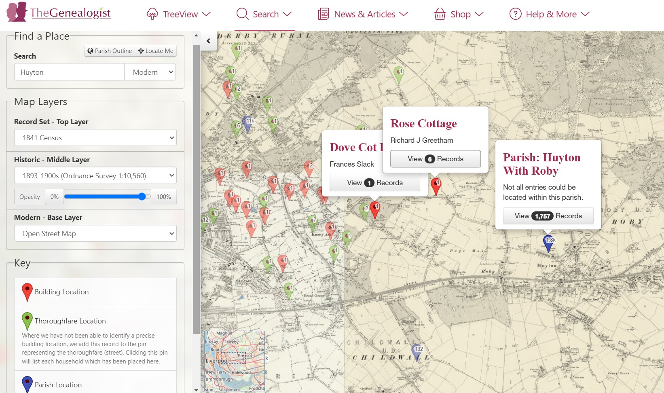This screenshot has height=393, width=664.
Task: Open the Search menu
Action: pos(264,14)
